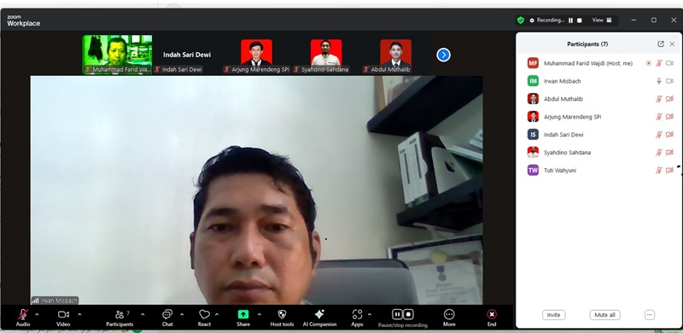Image resolution: width=683 pixels, height=333 pixels.
Task: Click recording indicator beside Muhammad Farid Wajdi
Action: coord(649,63)
